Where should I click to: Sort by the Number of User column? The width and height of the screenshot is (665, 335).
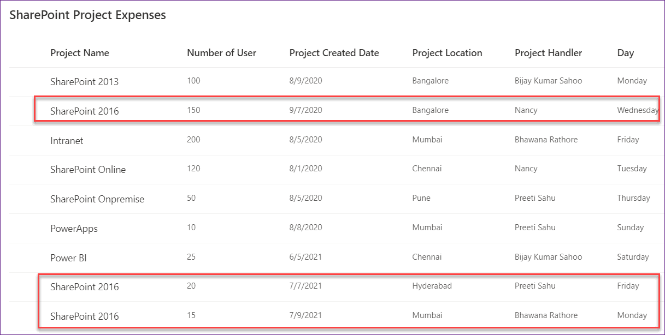tap(221, 53)
